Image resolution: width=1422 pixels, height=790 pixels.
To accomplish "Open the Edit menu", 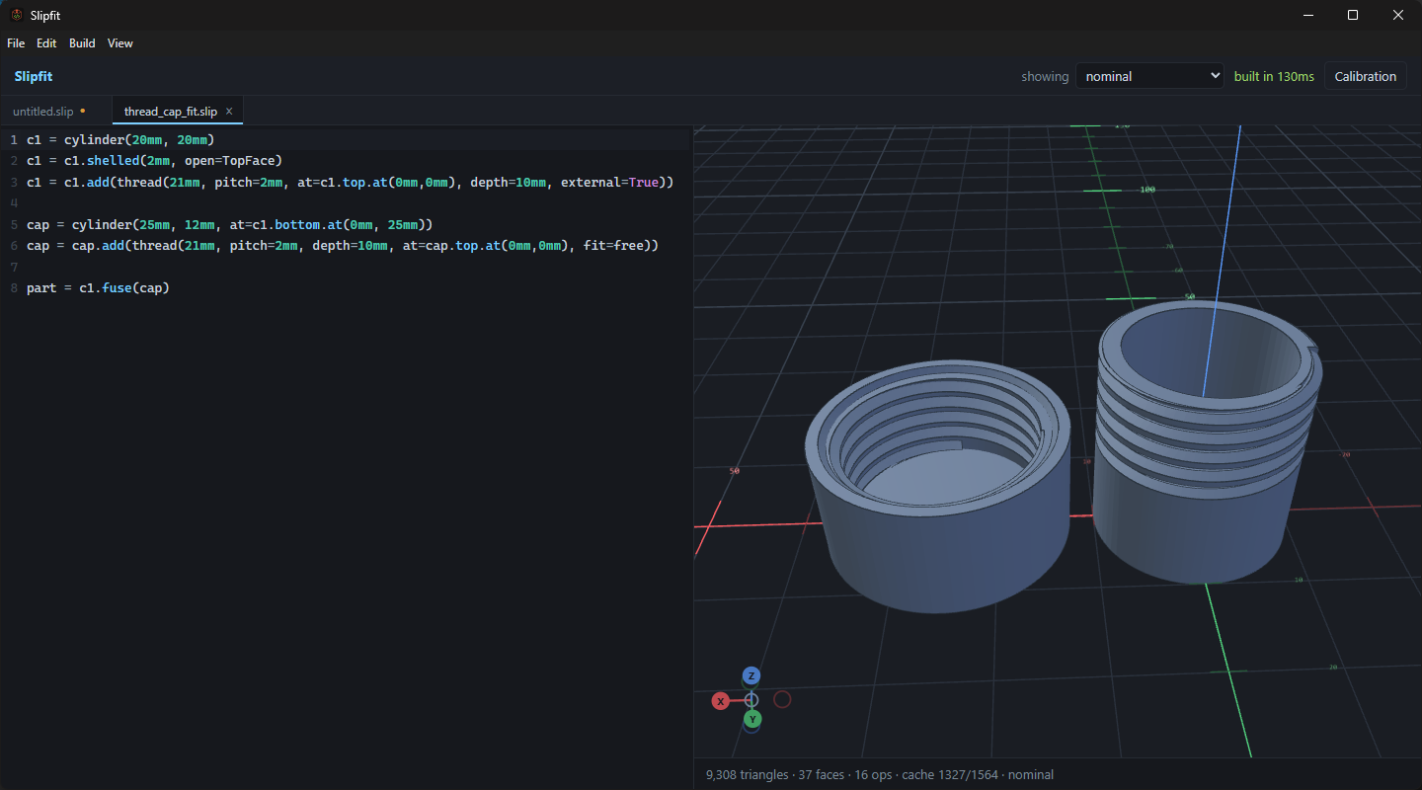I will click(46, 43).
